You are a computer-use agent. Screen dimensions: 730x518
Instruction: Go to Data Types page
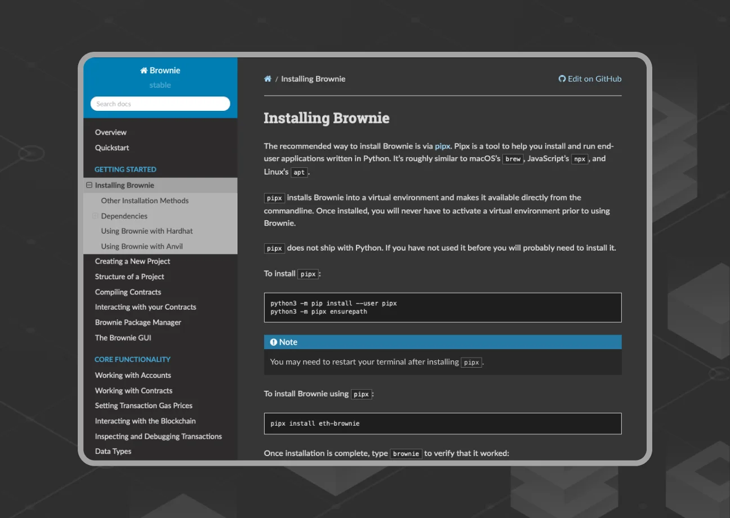(x=113, y=451)
